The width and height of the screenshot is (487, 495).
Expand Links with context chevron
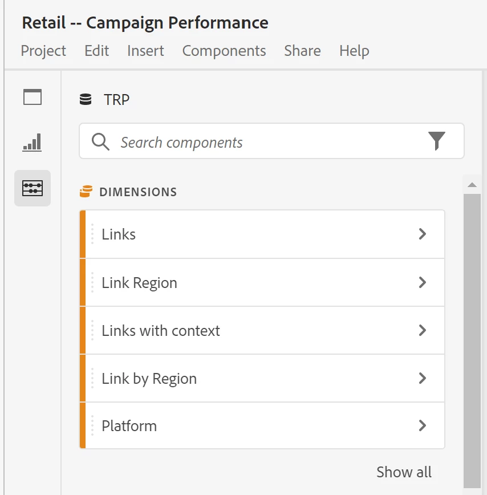423,330
